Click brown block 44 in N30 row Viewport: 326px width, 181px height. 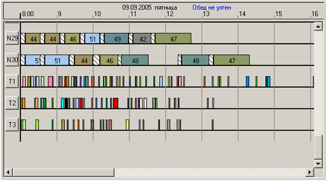point(84,60)
